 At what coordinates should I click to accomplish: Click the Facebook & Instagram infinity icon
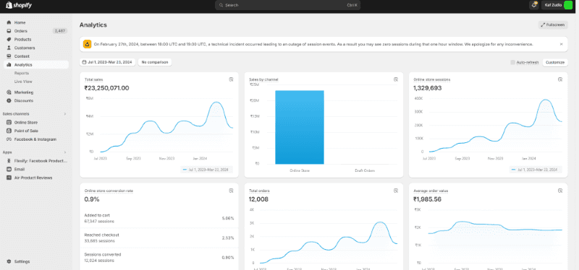[9, 139]
